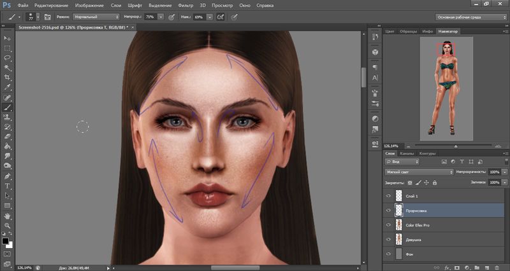This screenshot has height=271, width=510.
Task: Open the tool preset picker arrow
Action: pos(20,17)
